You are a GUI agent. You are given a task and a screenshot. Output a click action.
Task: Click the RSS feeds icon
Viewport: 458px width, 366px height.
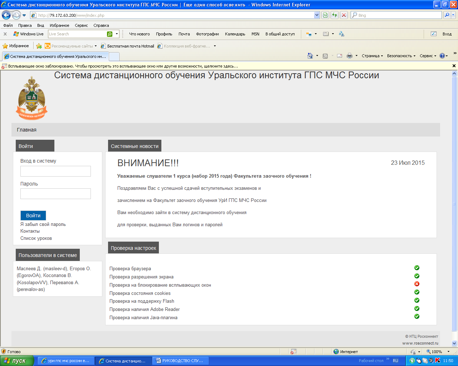[325, 56]
